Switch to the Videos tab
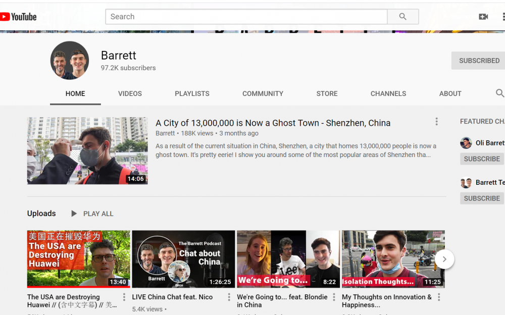This screenshot has width=505, height=315. coord(130,93)
